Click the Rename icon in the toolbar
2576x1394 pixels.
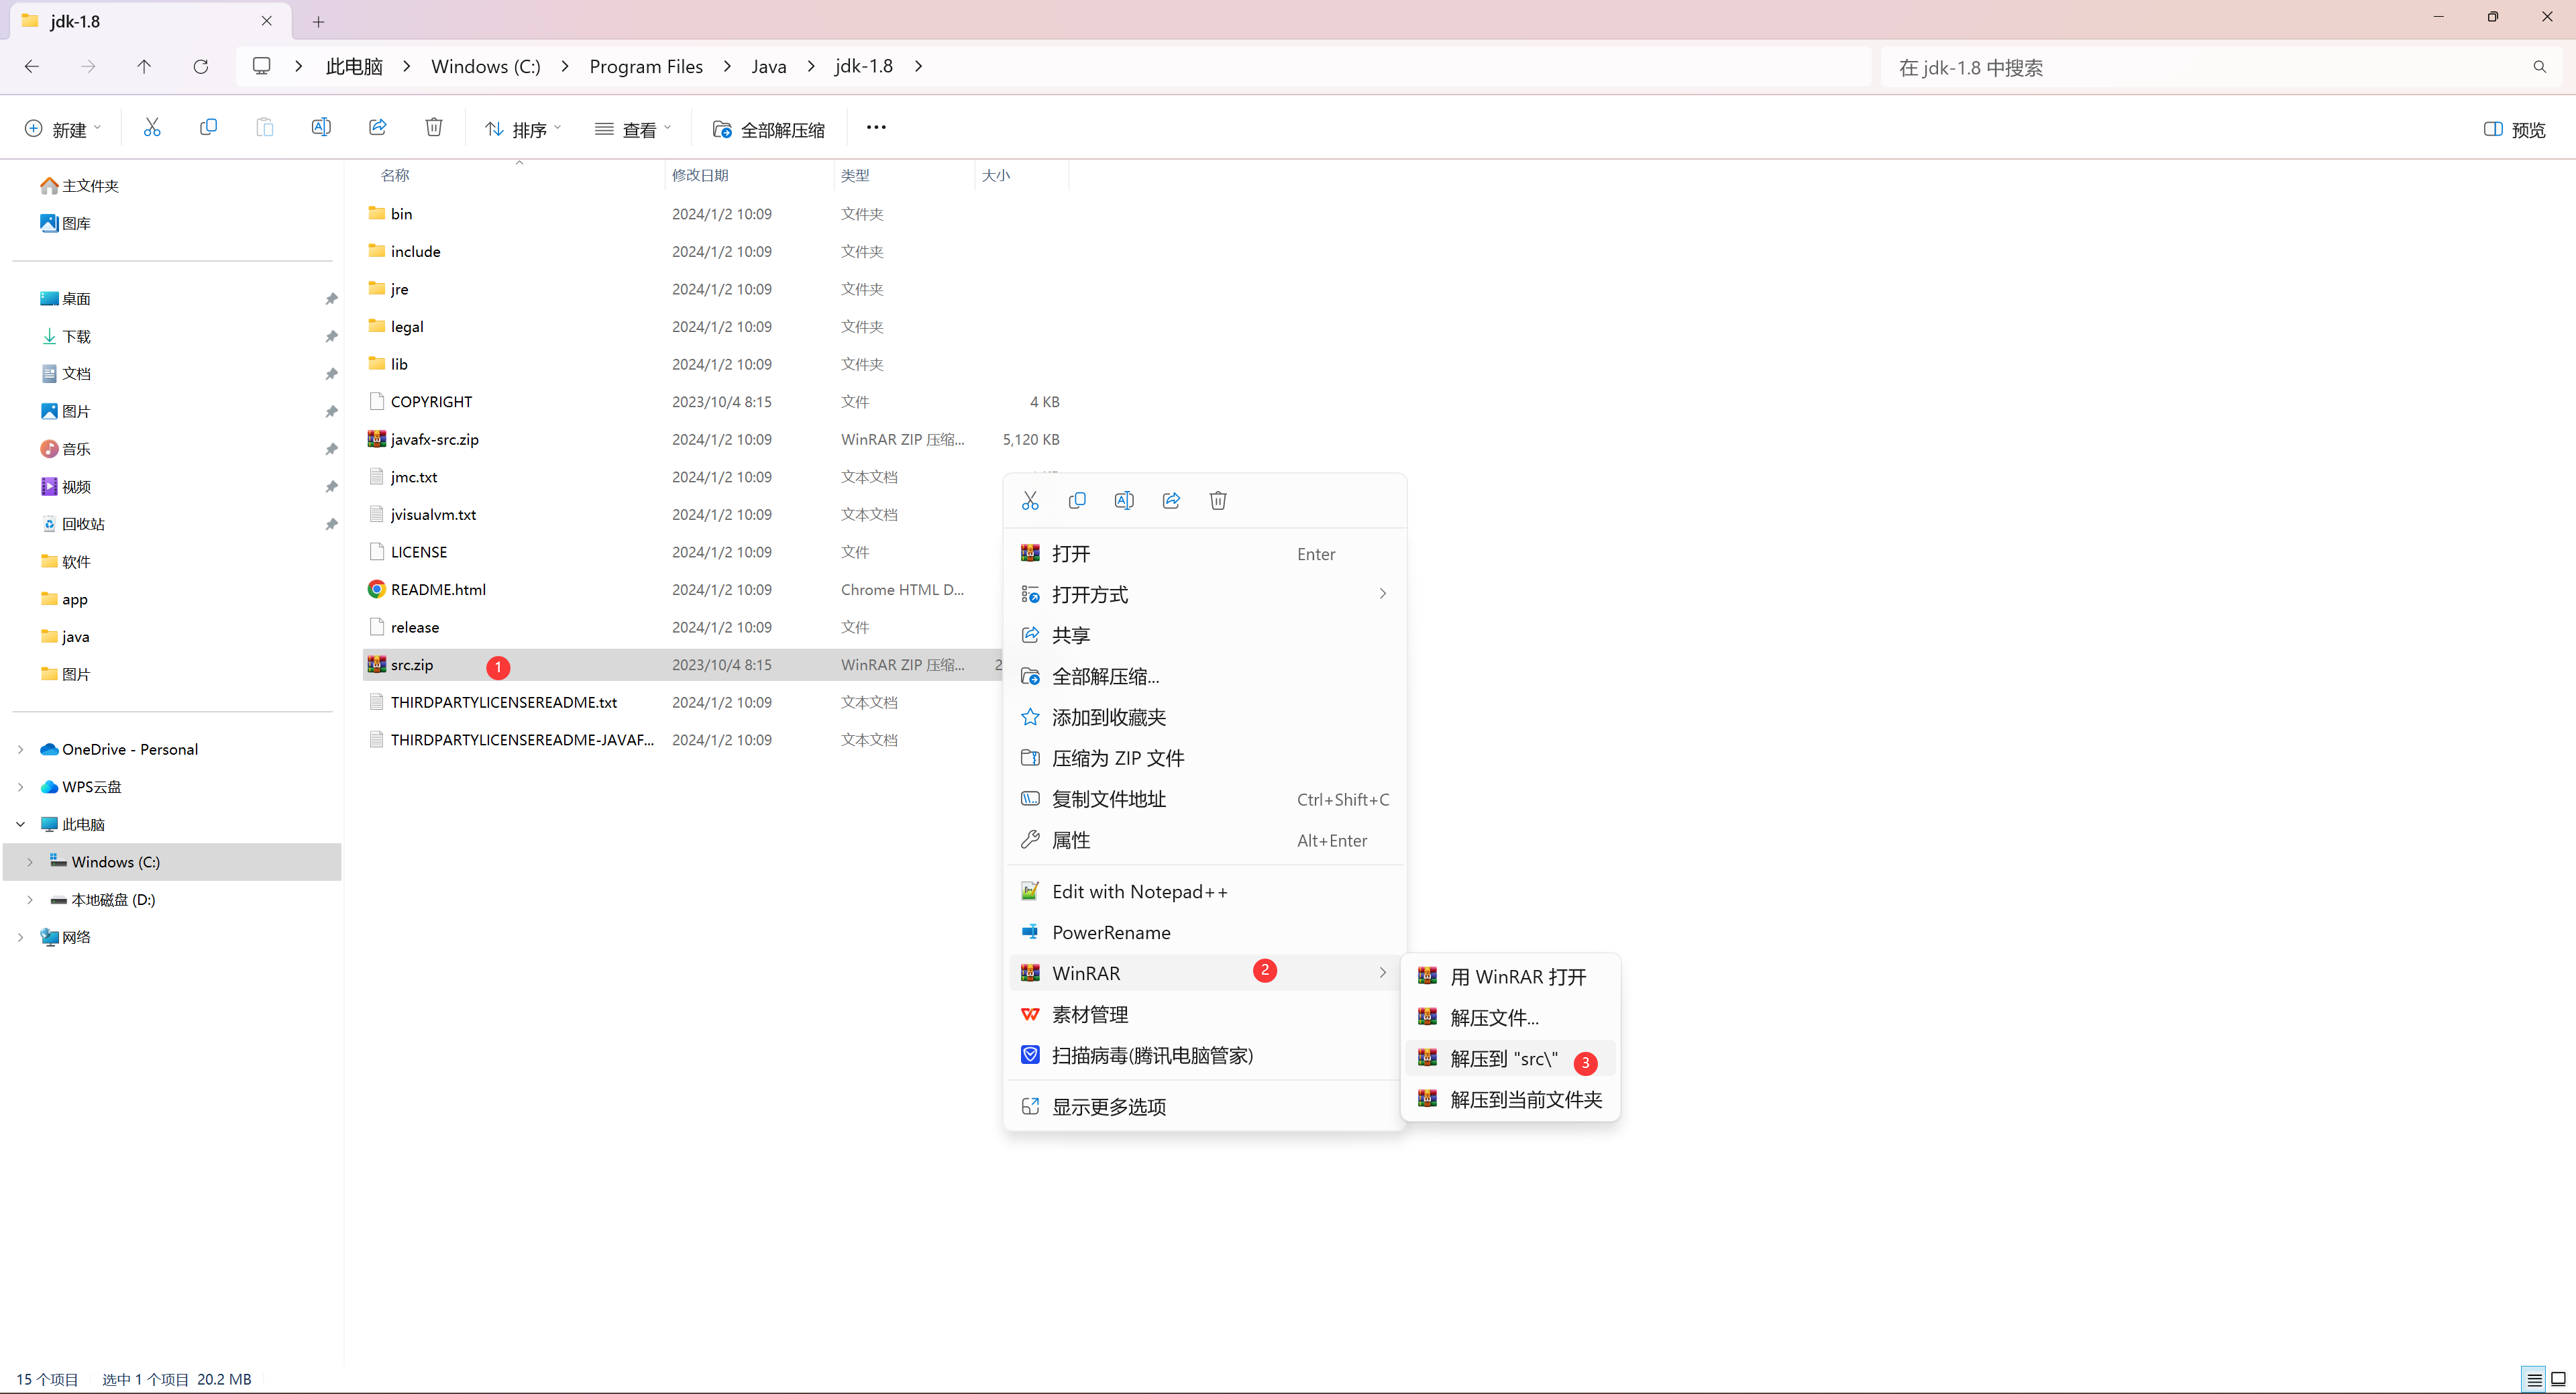click(x=321, y=127)
